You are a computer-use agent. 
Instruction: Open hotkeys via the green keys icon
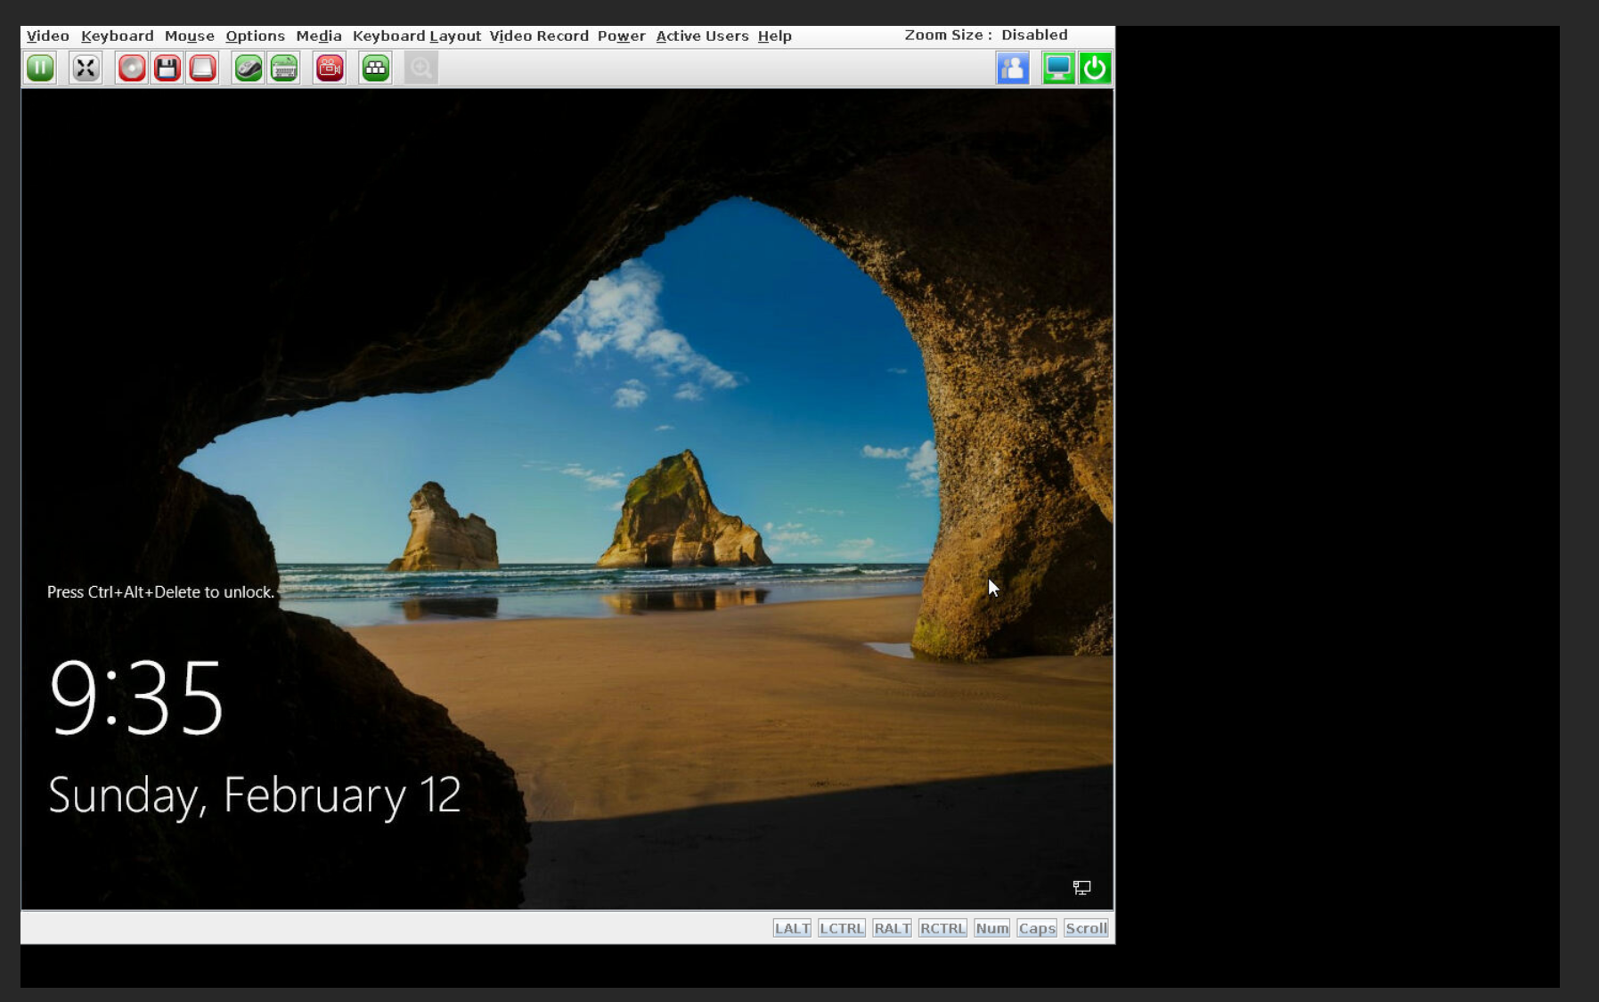pos(376,69)
